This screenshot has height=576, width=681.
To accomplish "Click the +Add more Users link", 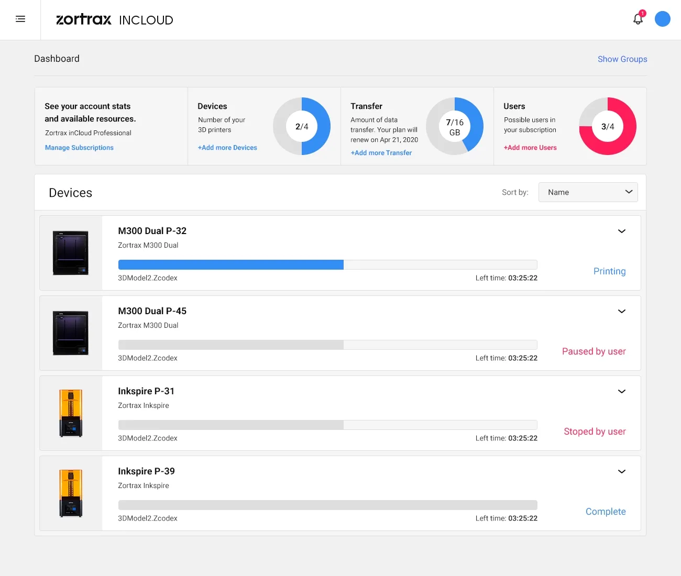I will click(530, 148).
